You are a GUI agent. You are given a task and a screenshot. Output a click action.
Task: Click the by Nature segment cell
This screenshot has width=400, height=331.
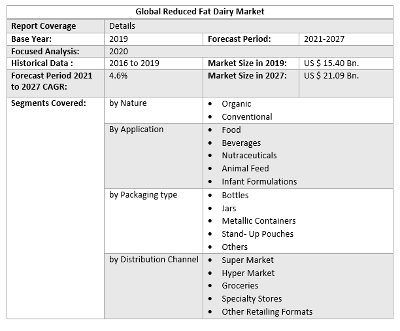[x=128, y=103]
